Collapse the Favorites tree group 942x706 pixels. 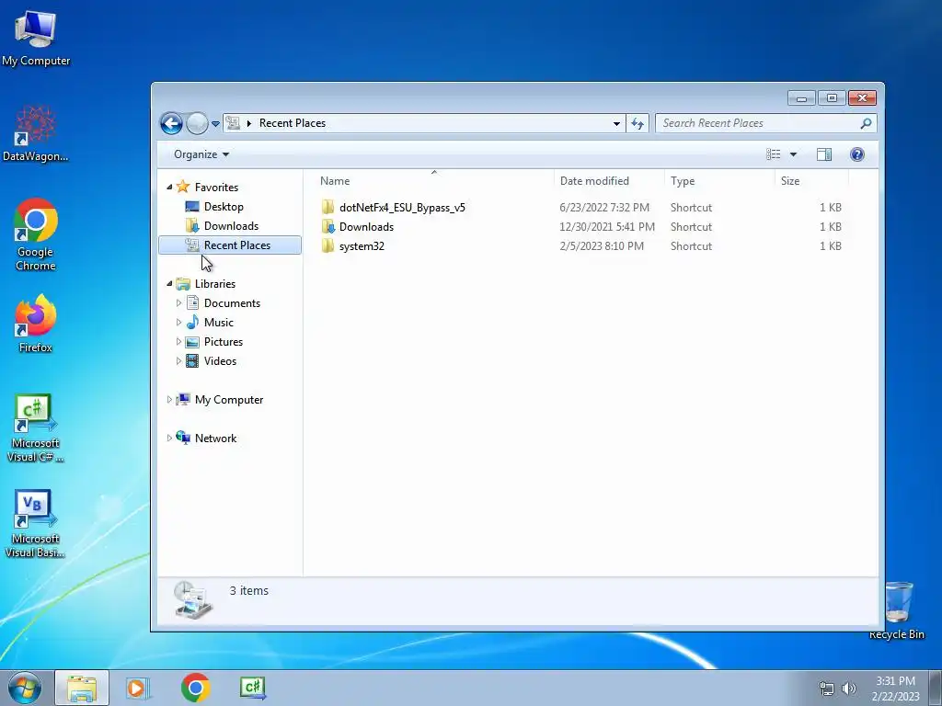pos(169,188)
